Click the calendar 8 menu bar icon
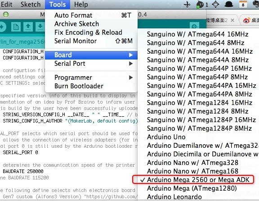 tap(243, 5)
